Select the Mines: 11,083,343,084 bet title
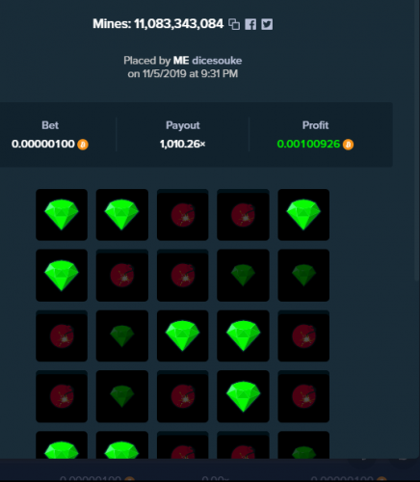The image size is (420, 482). pyautogui.click(x=158, y=24)
